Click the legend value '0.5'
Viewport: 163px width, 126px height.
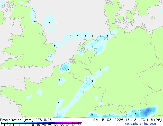click(9, 125)
